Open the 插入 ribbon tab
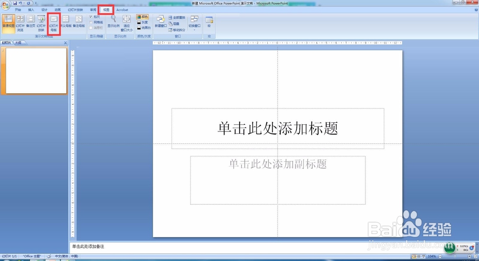The width and height of the screenshot is (479, 261). coord(31,10)
